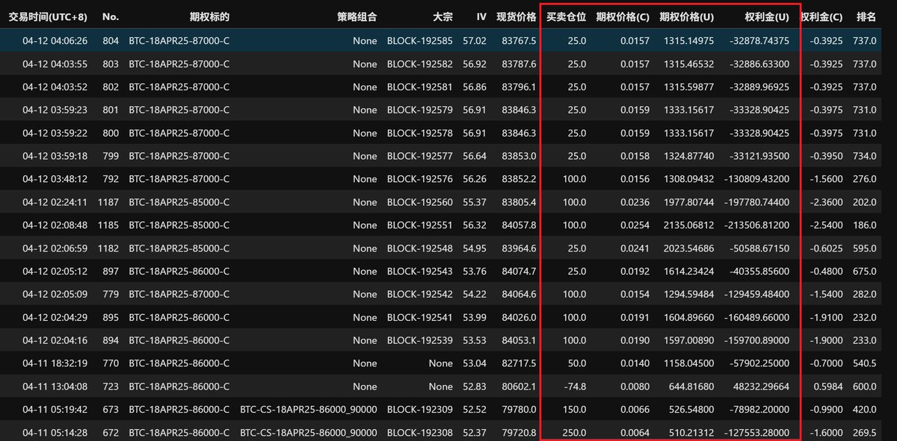Click trade number 800

(x=111, y=133)
